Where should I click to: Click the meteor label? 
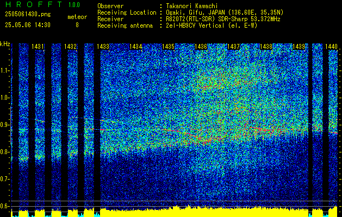tap(77, 17)
